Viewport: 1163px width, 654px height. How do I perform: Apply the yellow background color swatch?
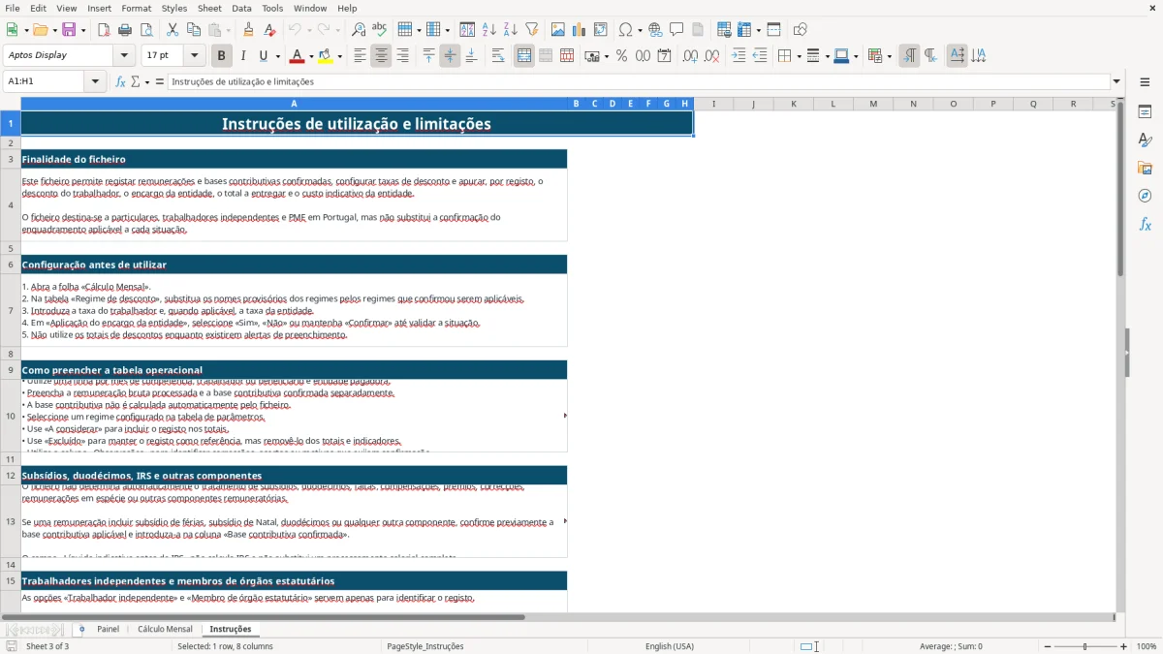pyautogui.click(x=326, y=56)
